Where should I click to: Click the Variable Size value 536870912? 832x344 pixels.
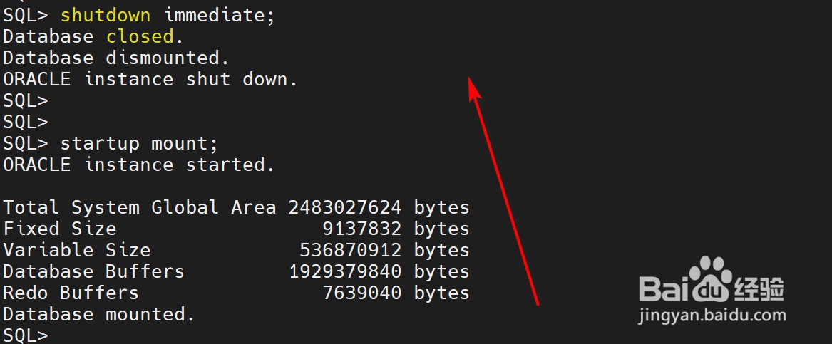[350, 250]
